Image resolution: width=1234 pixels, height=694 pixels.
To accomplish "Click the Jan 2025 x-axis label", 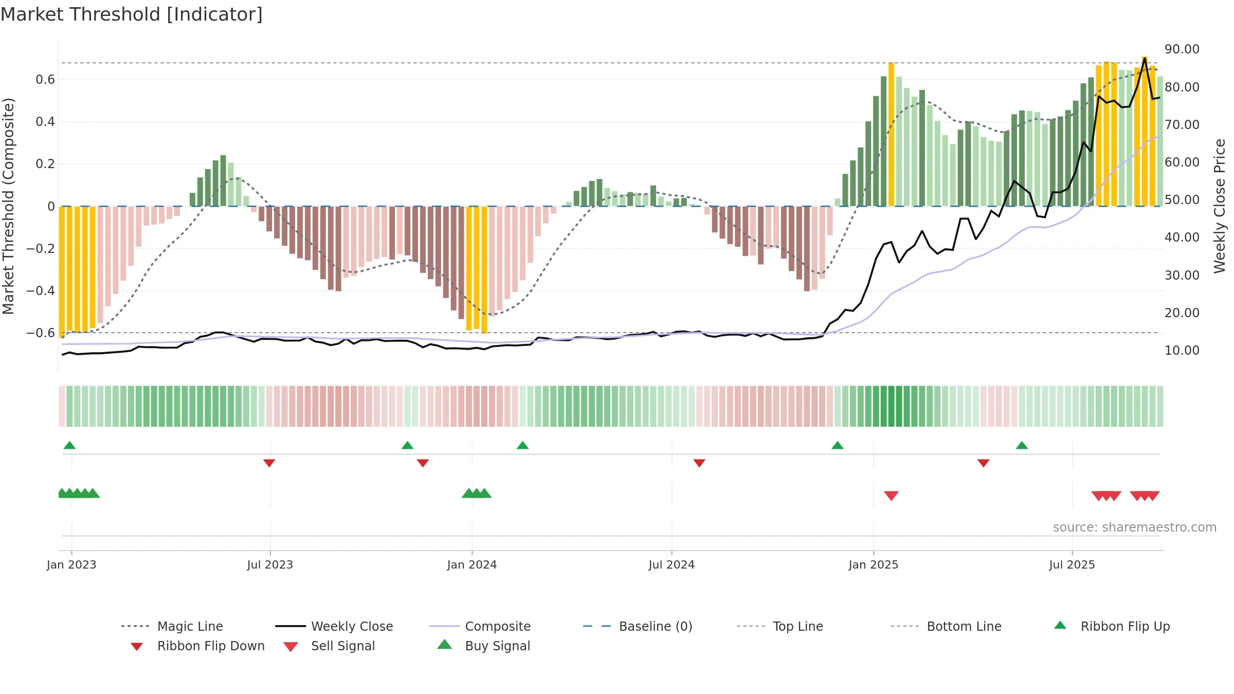I will pos(874,564).
